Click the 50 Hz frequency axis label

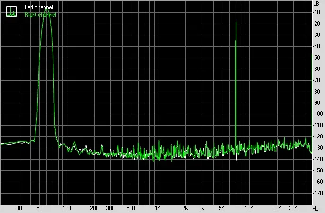point(39,208)
